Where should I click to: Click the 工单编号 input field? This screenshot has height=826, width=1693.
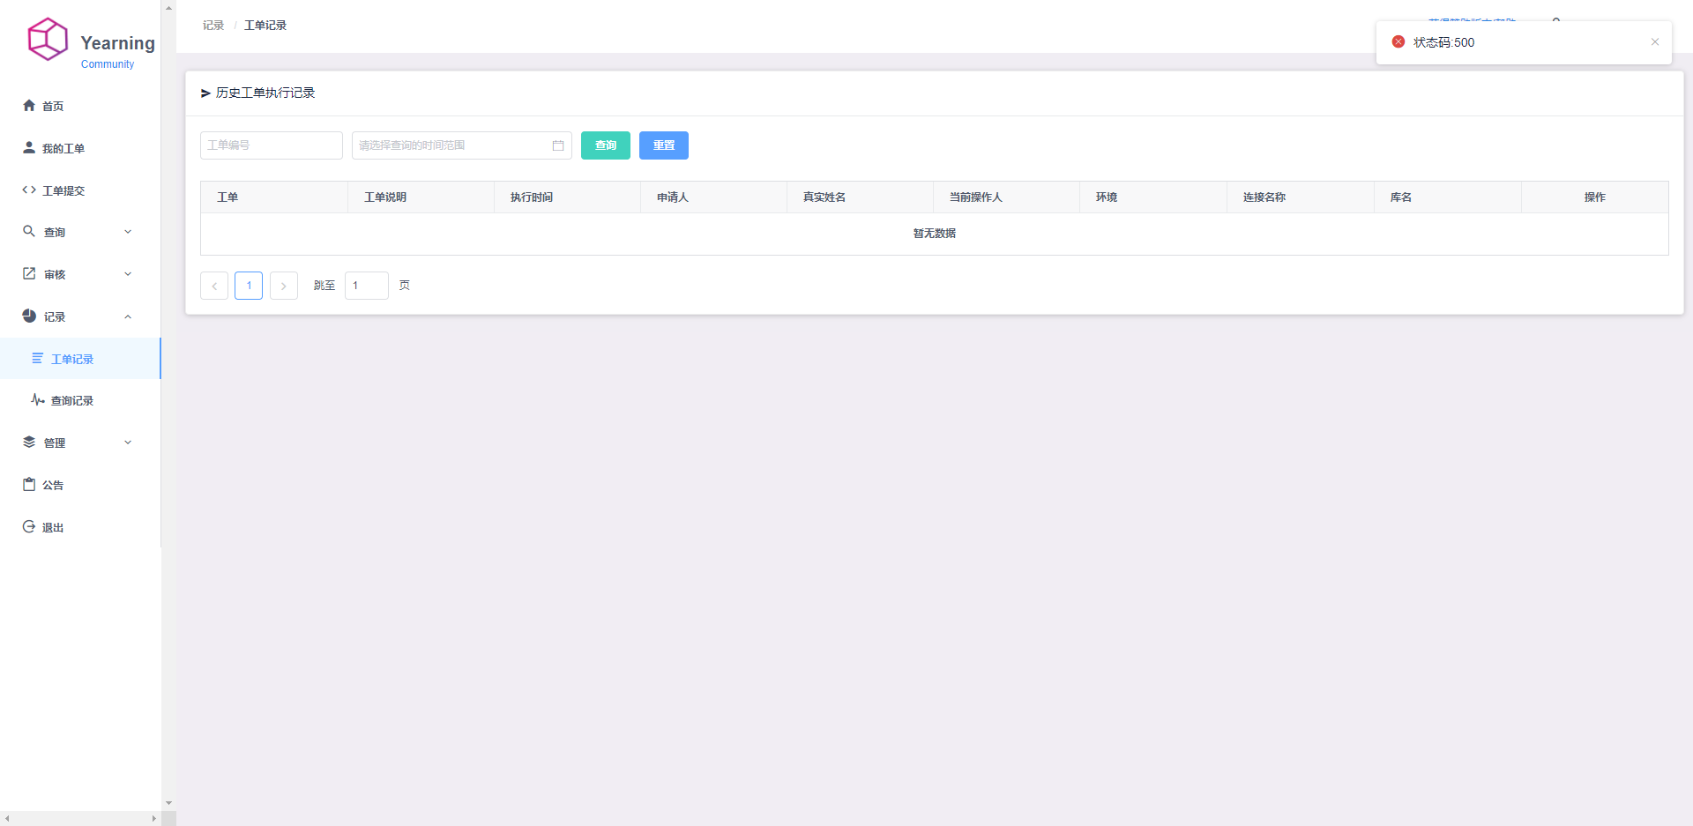point(271,145)
